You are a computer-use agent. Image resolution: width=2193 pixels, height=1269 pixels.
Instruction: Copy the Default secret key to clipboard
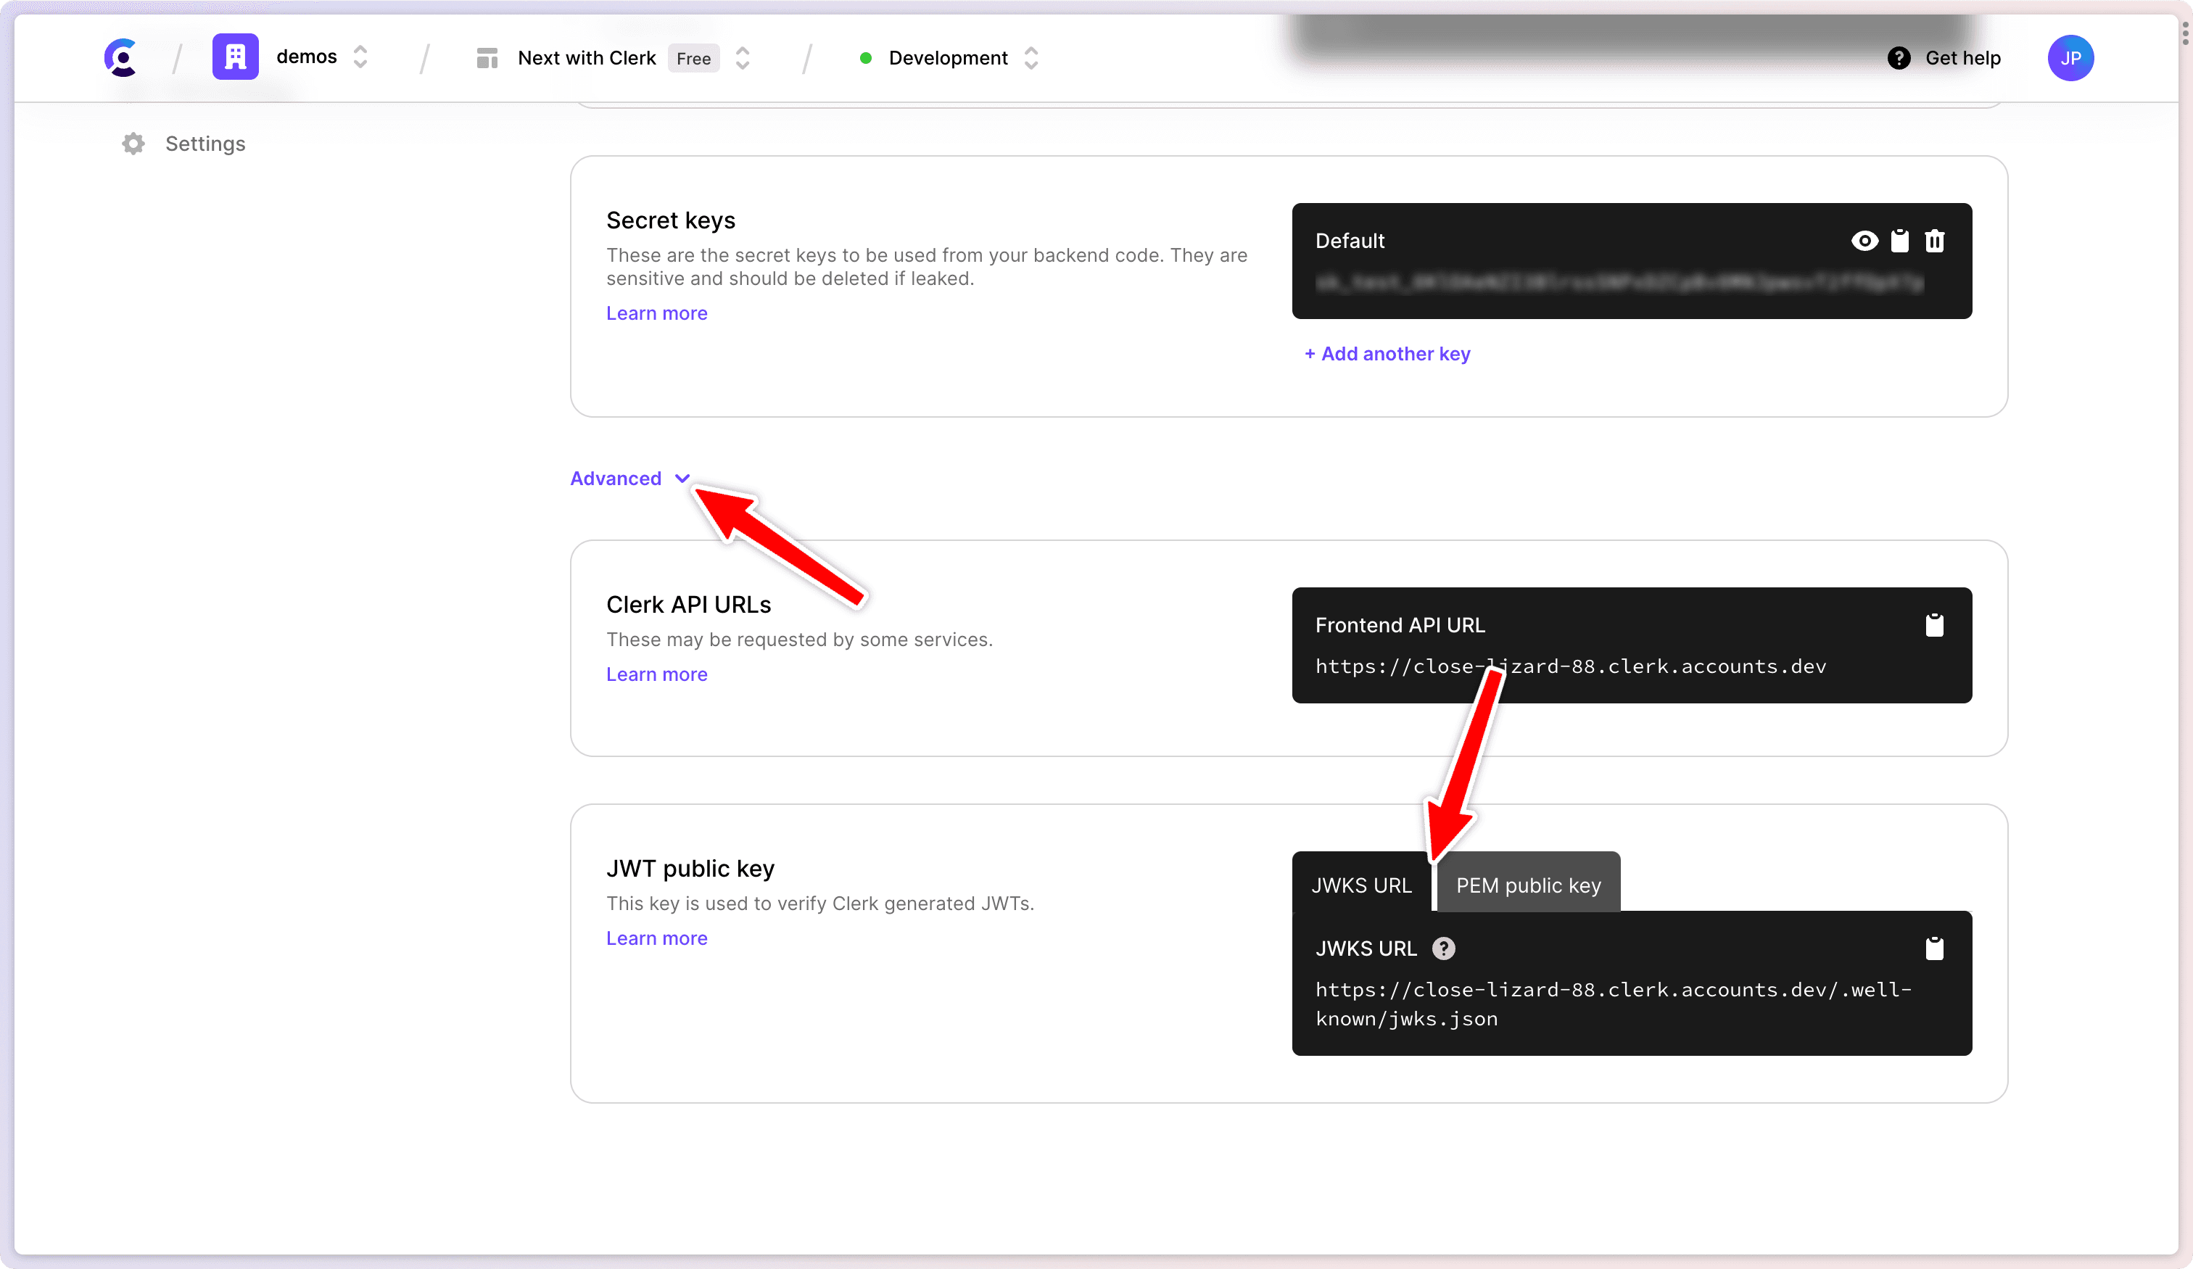(x=1900, y=241)
